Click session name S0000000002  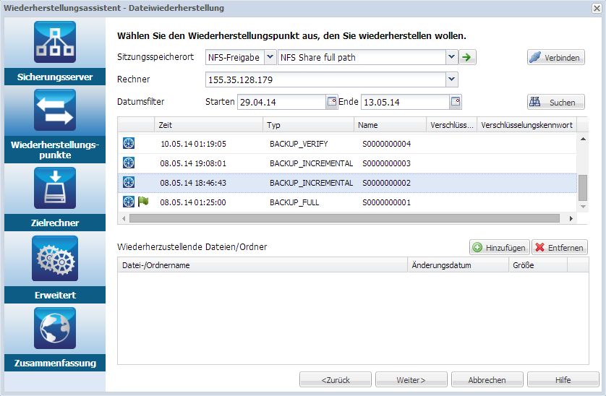(386, 183)
